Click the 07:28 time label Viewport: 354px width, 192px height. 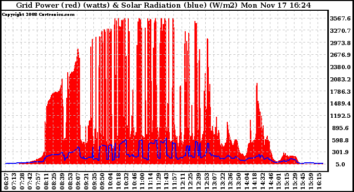[x=22, y=181]
